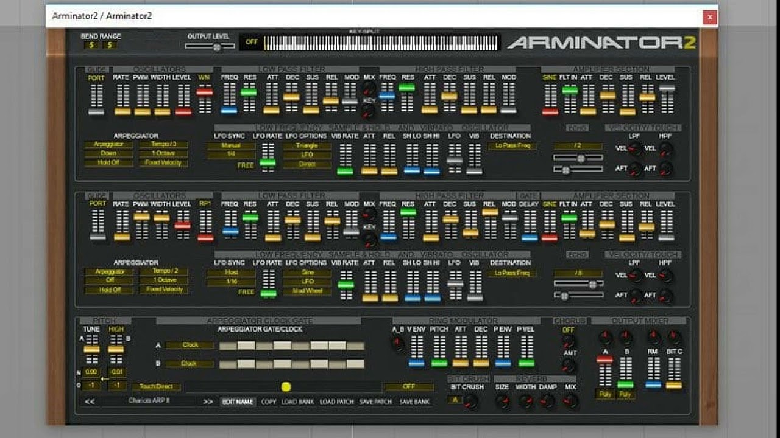Open the echo / 8 division dropdown

pos(578,273)
